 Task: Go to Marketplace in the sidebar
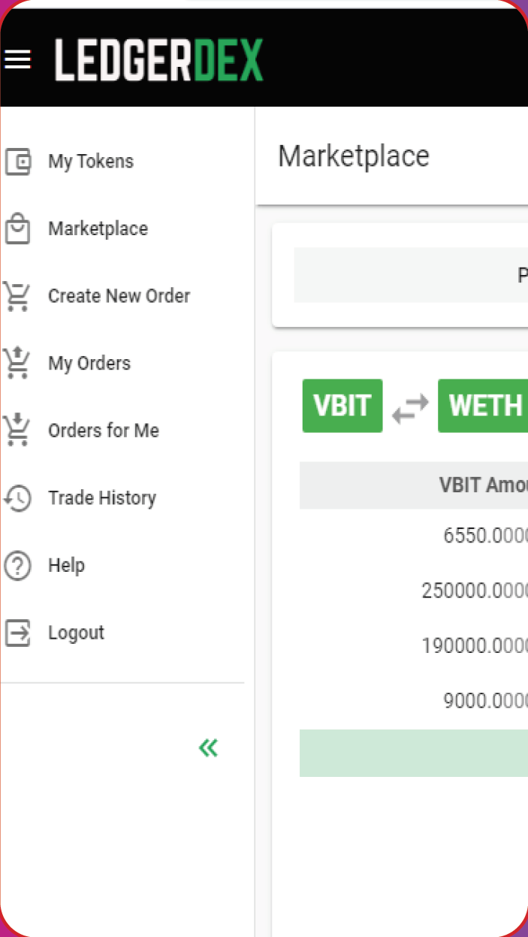(98, 228)
